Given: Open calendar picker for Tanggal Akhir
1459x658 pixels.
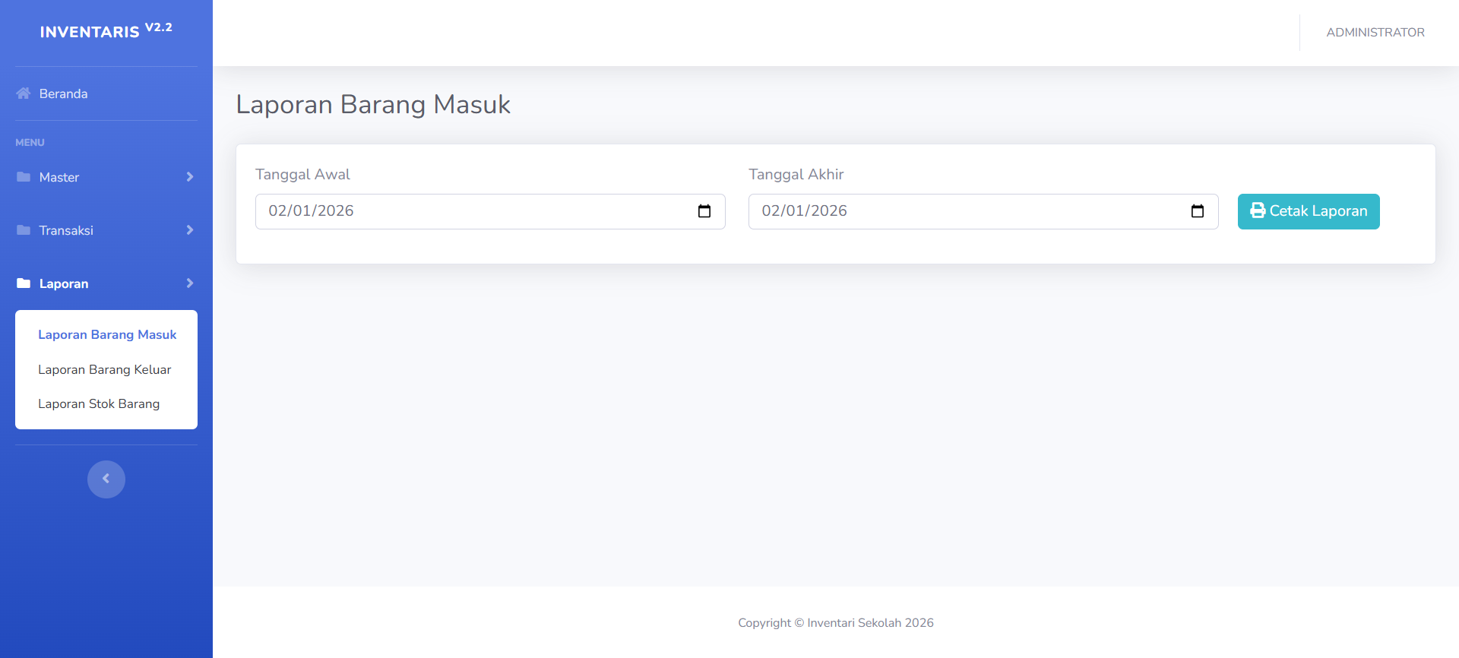Looking at the screenshot, I should tap(1197, 211).
